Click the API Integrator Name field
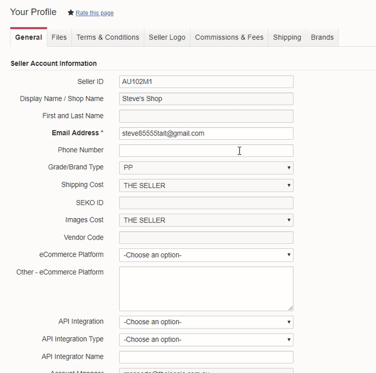This screenshot has height=373, width=376. pyautogui.click(x=206, y=357)
